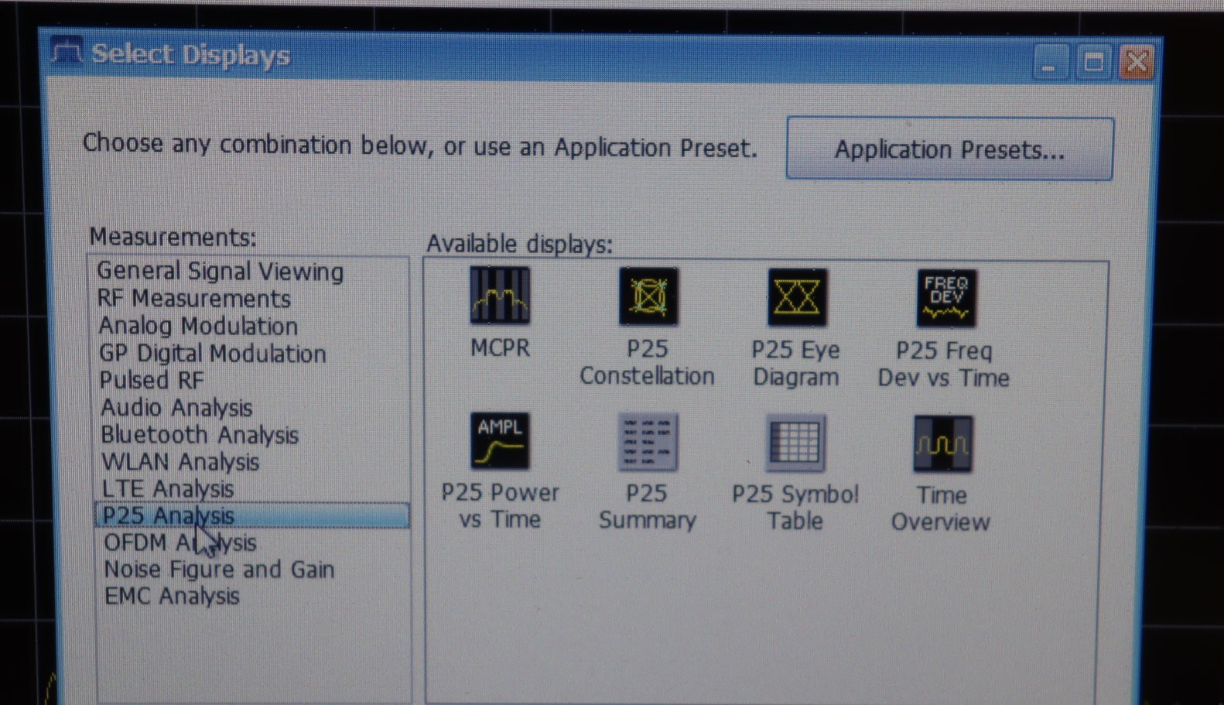
Task: Select the P25 Constellation display icon
Action: 648,296
